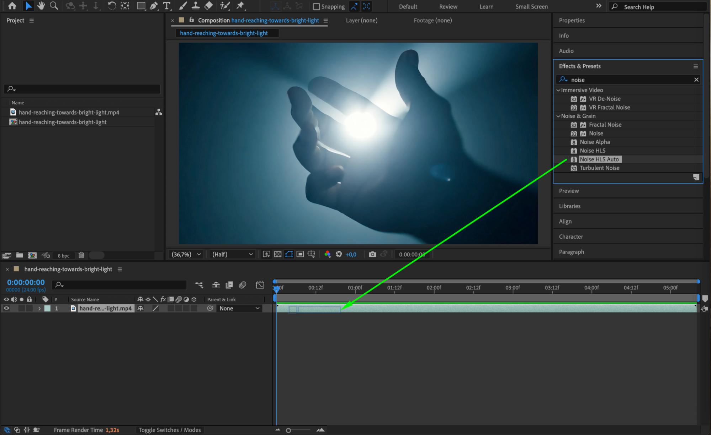The height and width of the screenshot is (435, 711).
Task: Select the Turbulent Noise effect
Action: pos(599,168)
